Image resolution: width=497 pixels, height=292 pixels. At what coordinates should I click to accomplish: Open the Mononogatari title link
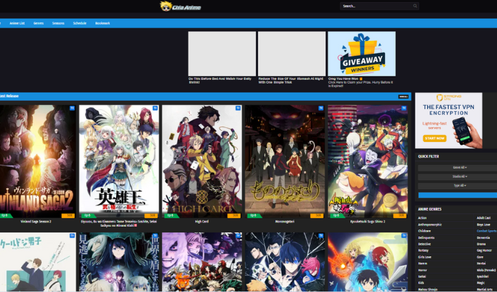click(284, 222)
